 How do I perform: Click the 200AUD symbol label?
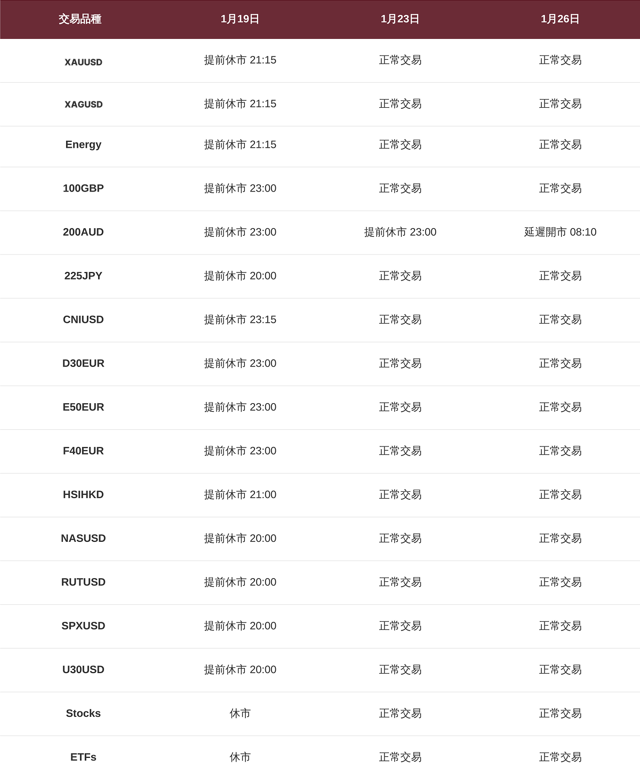point(83,232)
